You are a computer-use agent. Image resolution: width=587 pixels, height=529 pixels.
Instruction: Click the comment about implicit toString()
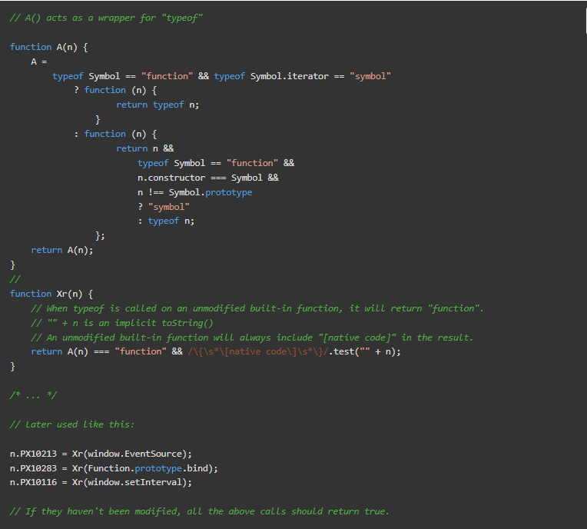click(122, 323)
